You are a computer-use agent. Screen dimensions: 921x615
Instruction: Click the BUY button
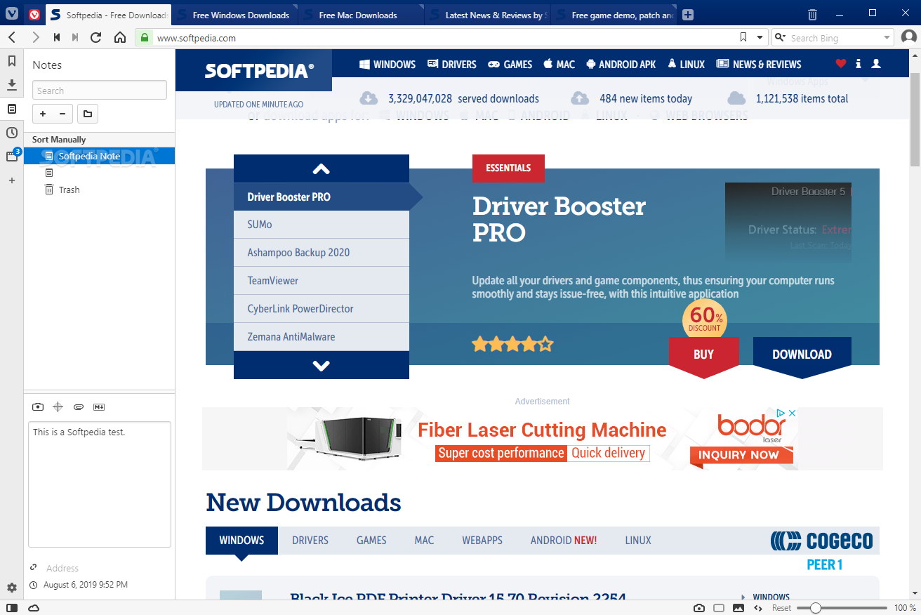pyautogui.click(x=704, y=357)
